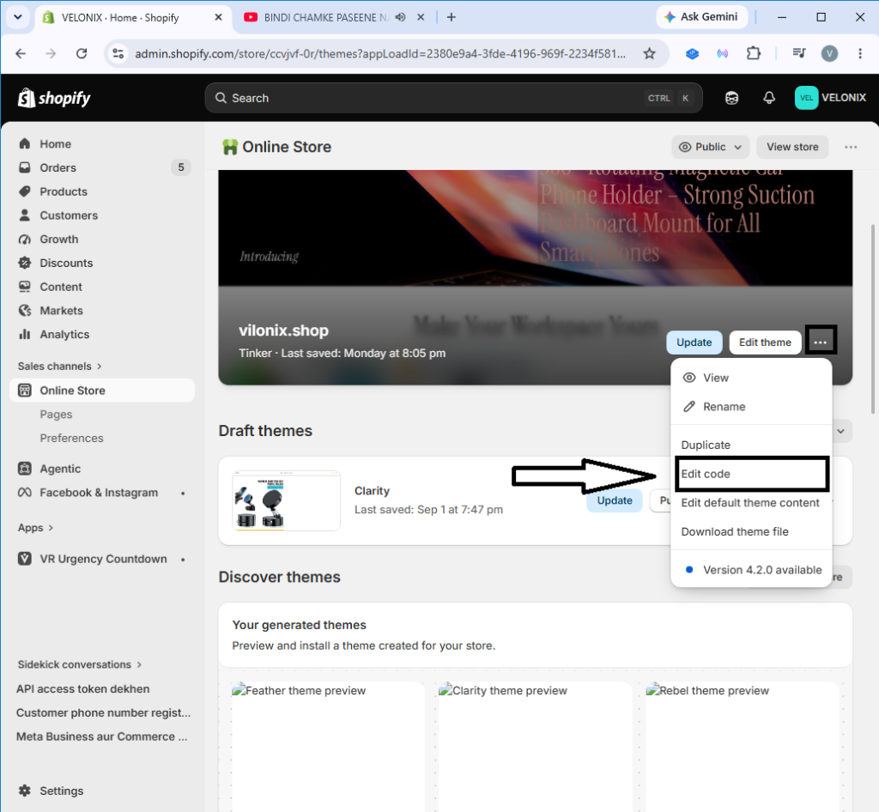Open the Sidekick assistant icon
The image size is (879, 812).
pos(731,98)
